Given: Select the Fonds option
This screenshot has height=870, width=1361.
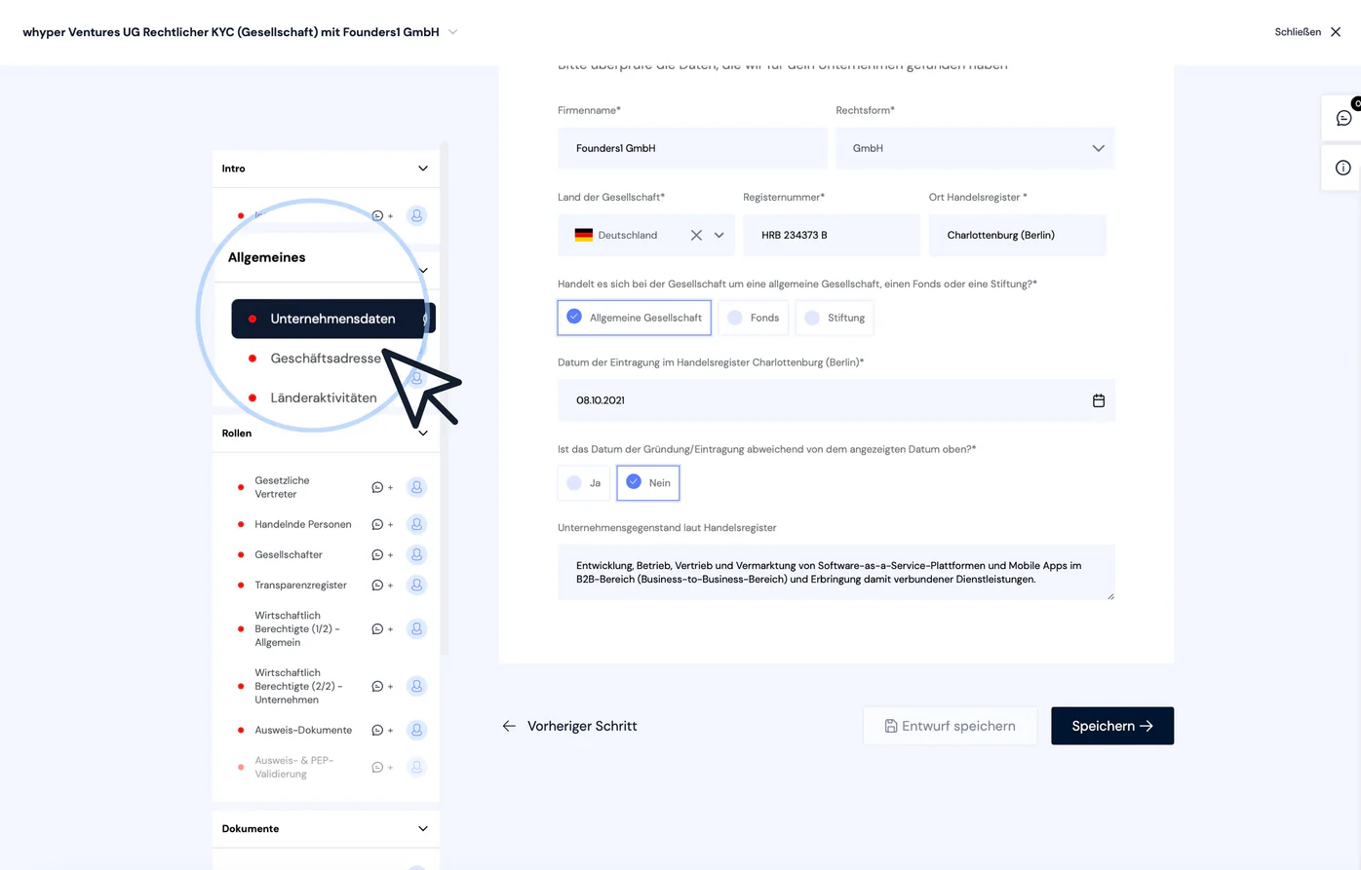Looking at the screenshot, I should 753,318.
